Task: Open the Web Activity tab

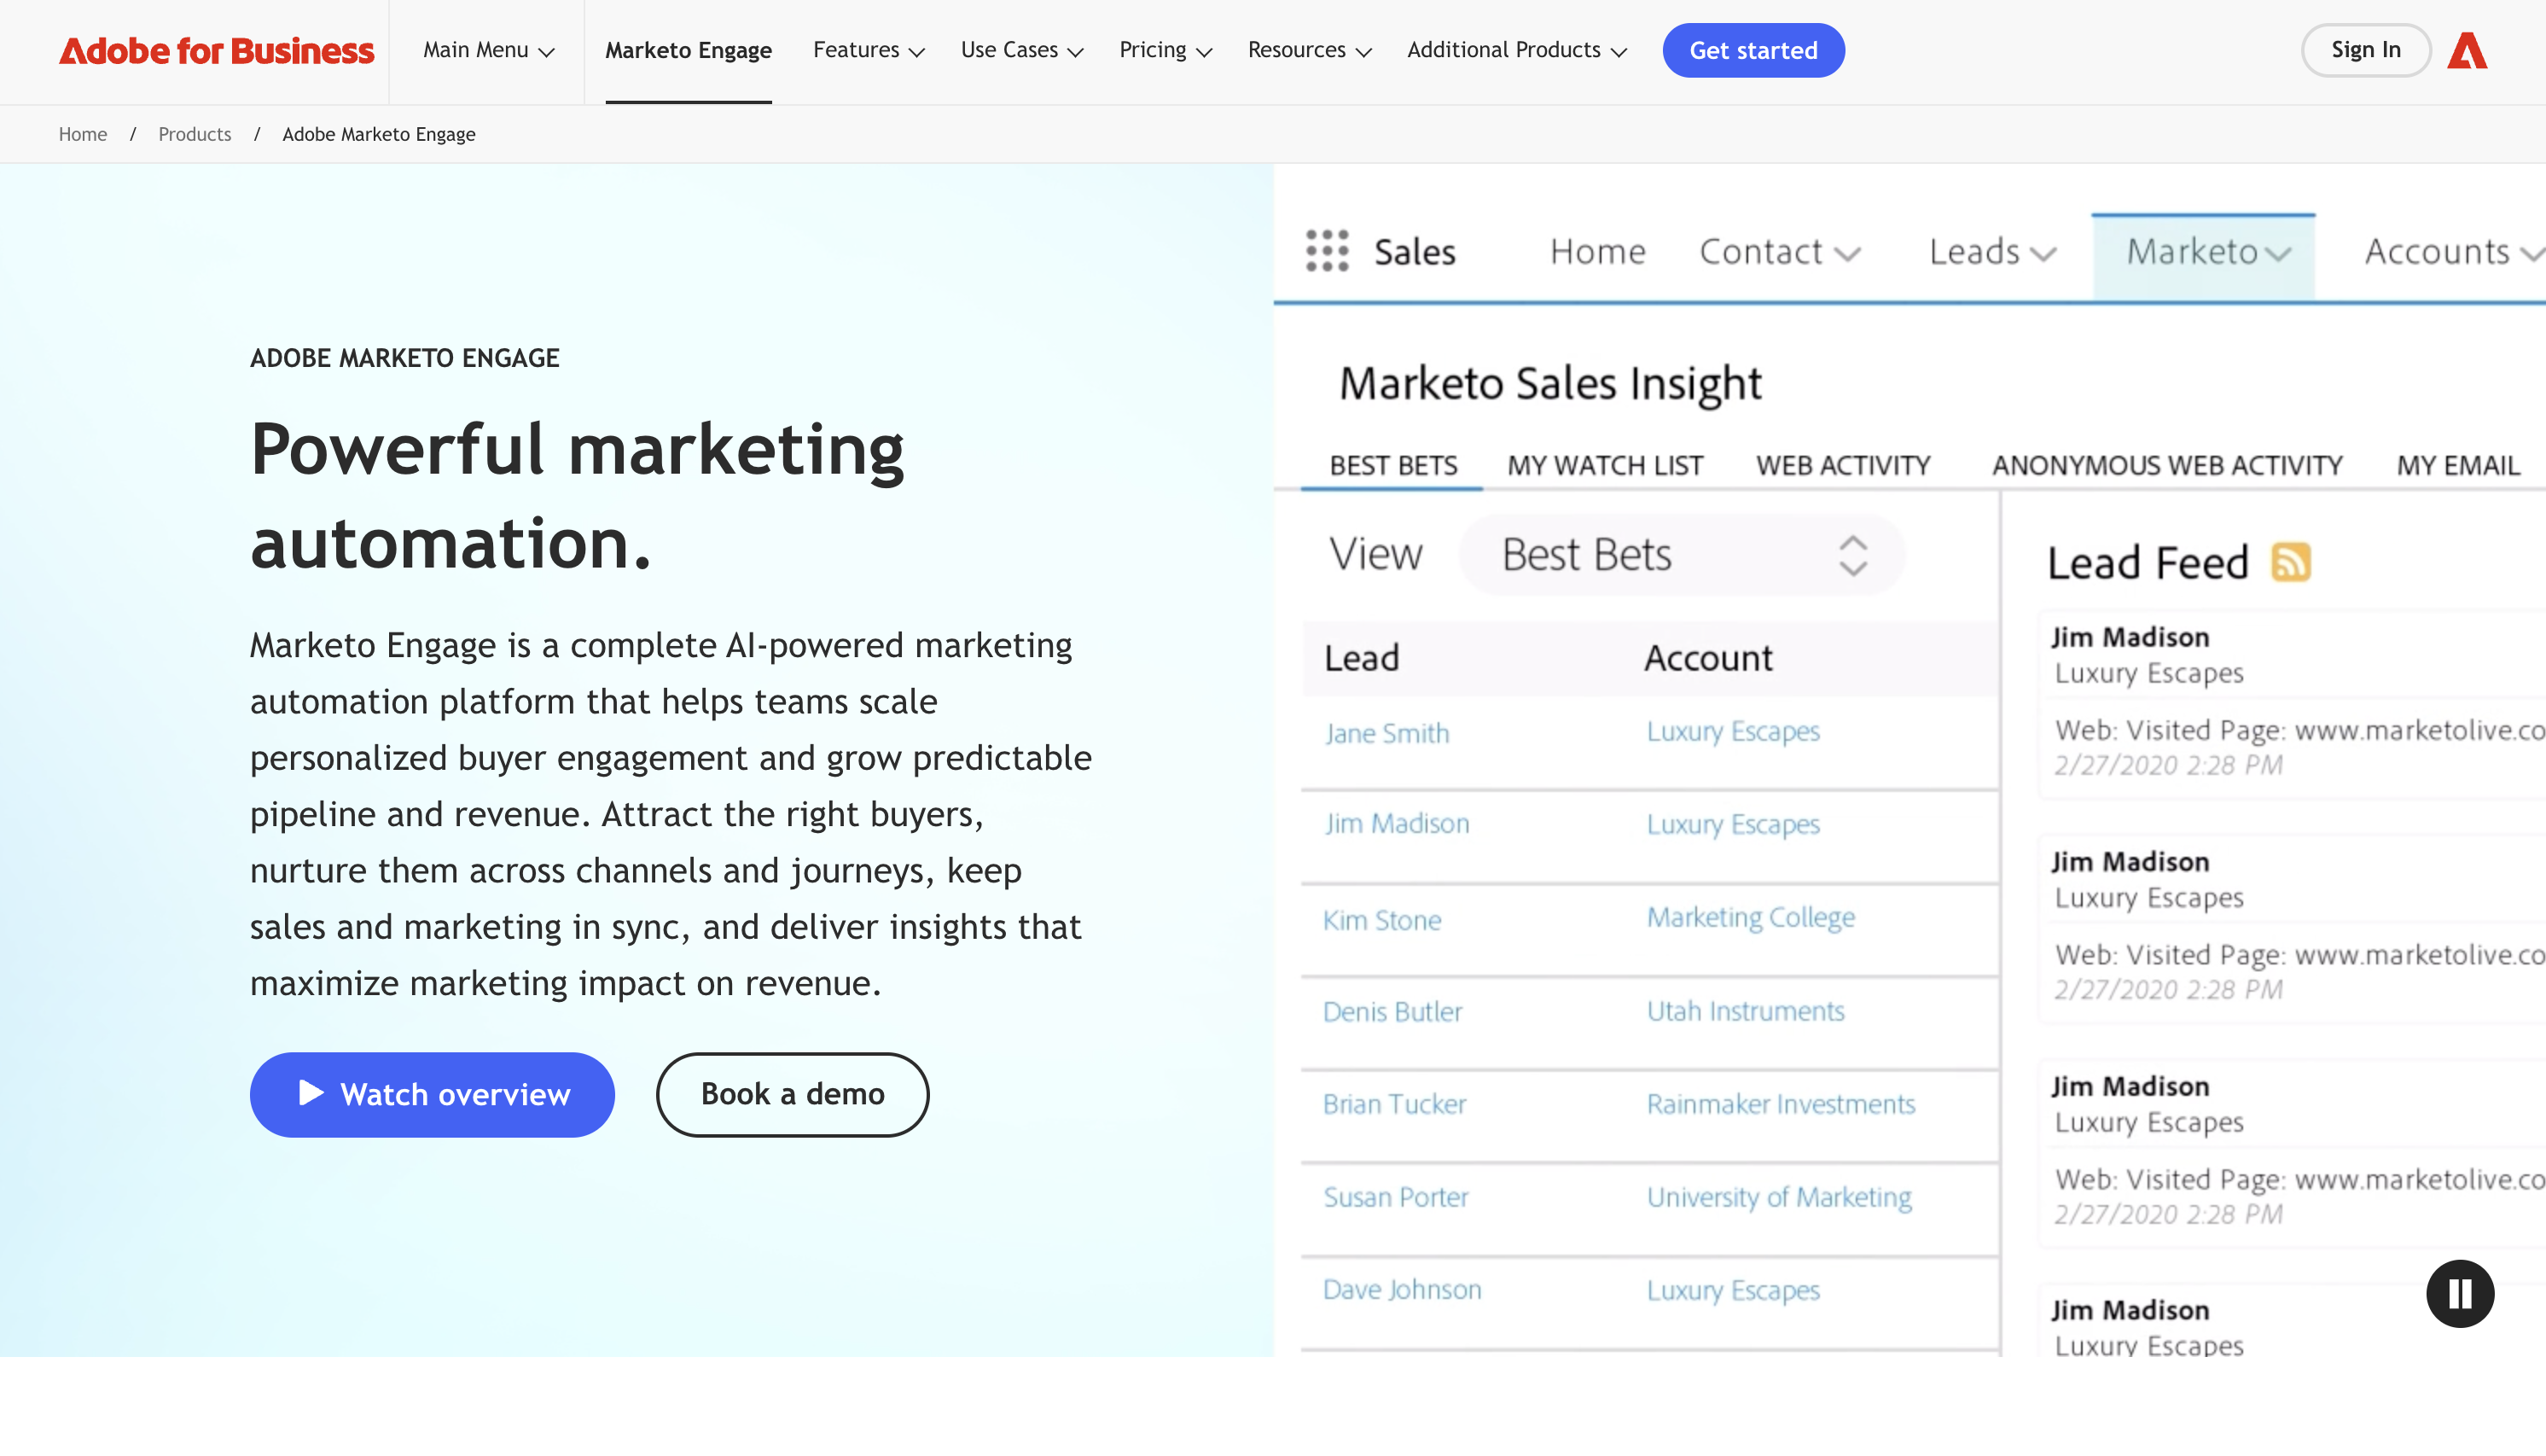Action: [1842, 465]
